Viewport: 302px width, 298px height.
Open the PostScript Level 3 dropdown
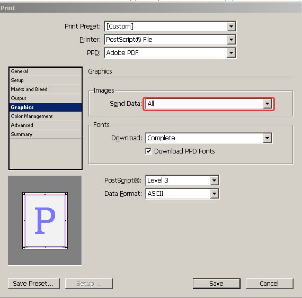182,180
